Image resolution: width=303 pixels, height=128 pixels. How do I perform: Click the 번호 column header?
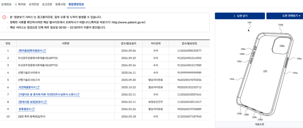pos(8,43)
